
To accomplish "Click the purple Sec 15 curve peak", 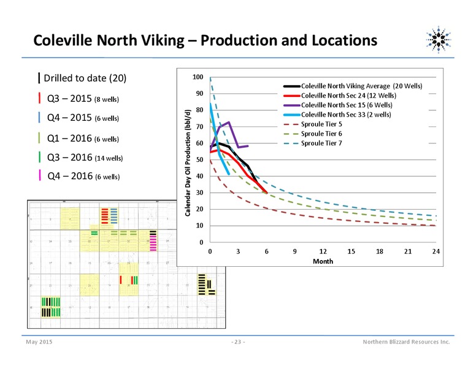I will tap(229, 123).
